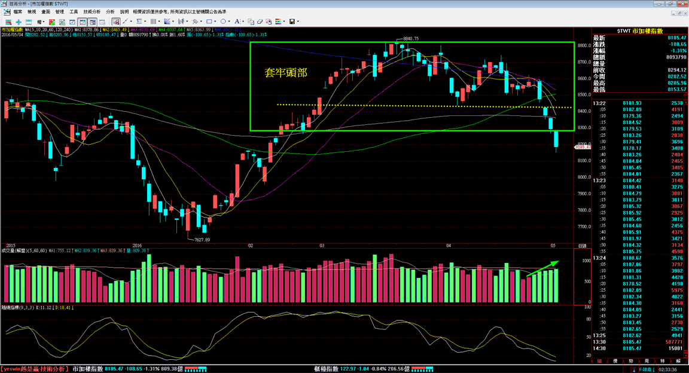Expand the save icon dropdown arrow
Viewport: 689px width, 373px height.
[x=298, y=22]
